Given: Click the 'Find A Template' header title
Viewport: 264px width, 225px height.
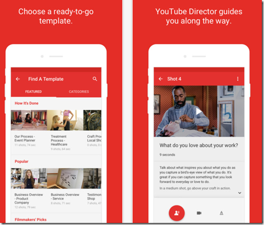Looking at the screenshot, I should click(46, 79).
